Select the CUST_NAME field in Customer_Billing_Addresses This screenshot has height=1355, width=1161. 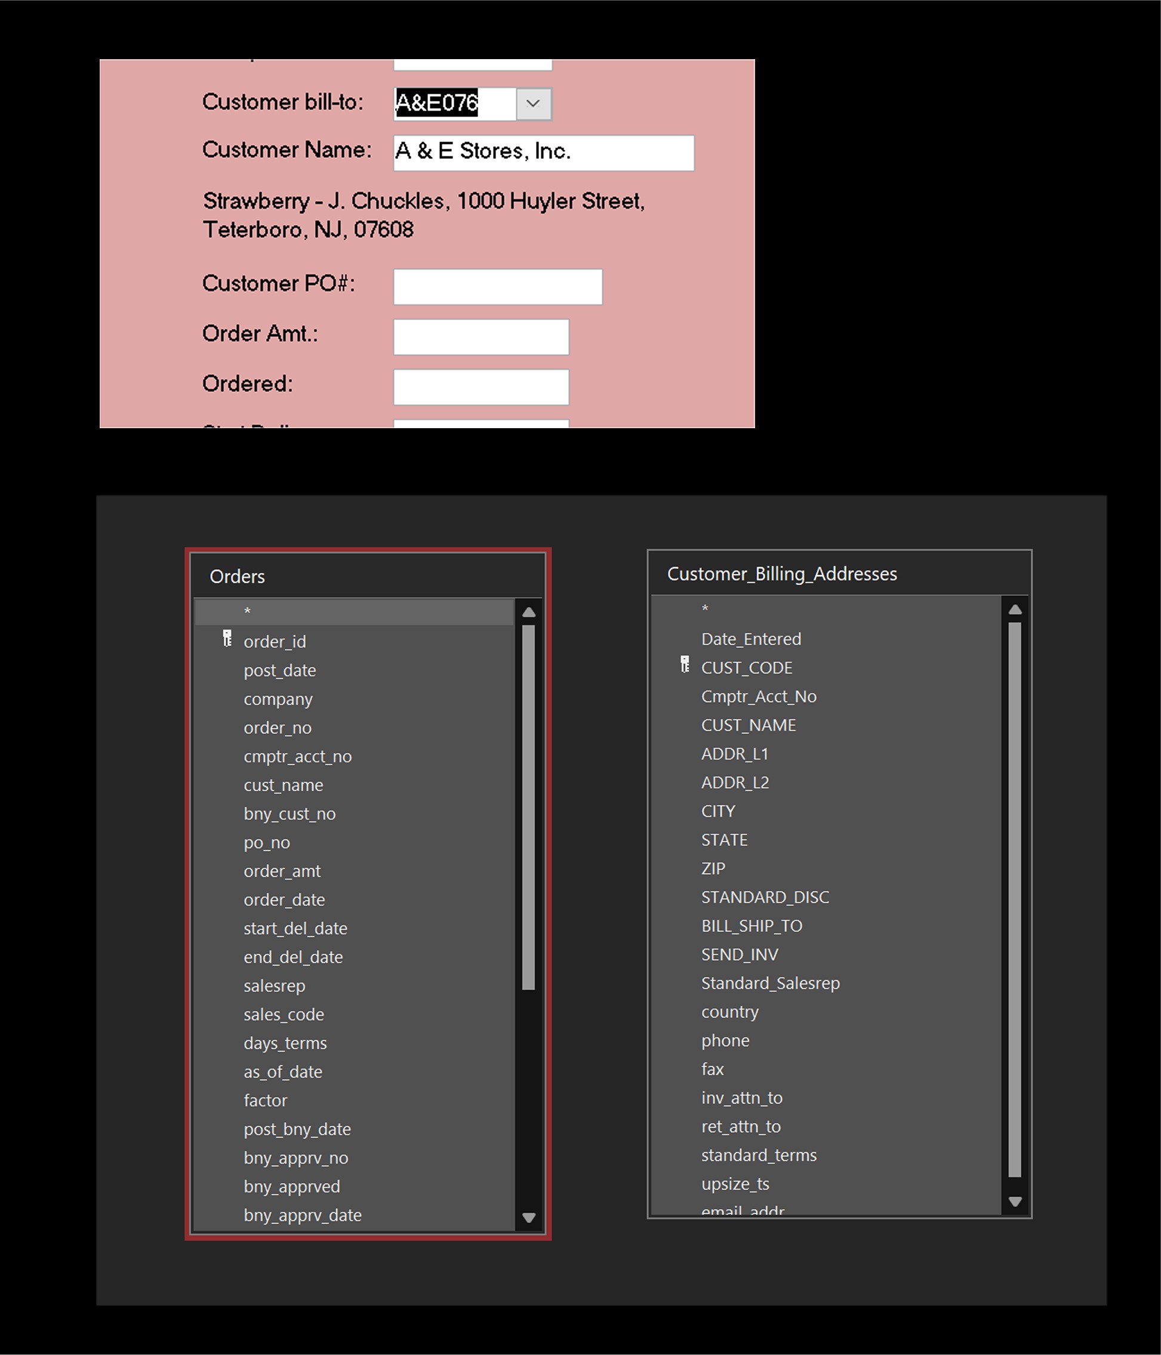click(827, 725)
